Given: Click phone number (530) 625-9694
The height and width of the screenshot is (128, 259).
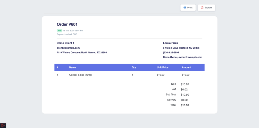Looking at the screenshot, I should tap(171, 53).
